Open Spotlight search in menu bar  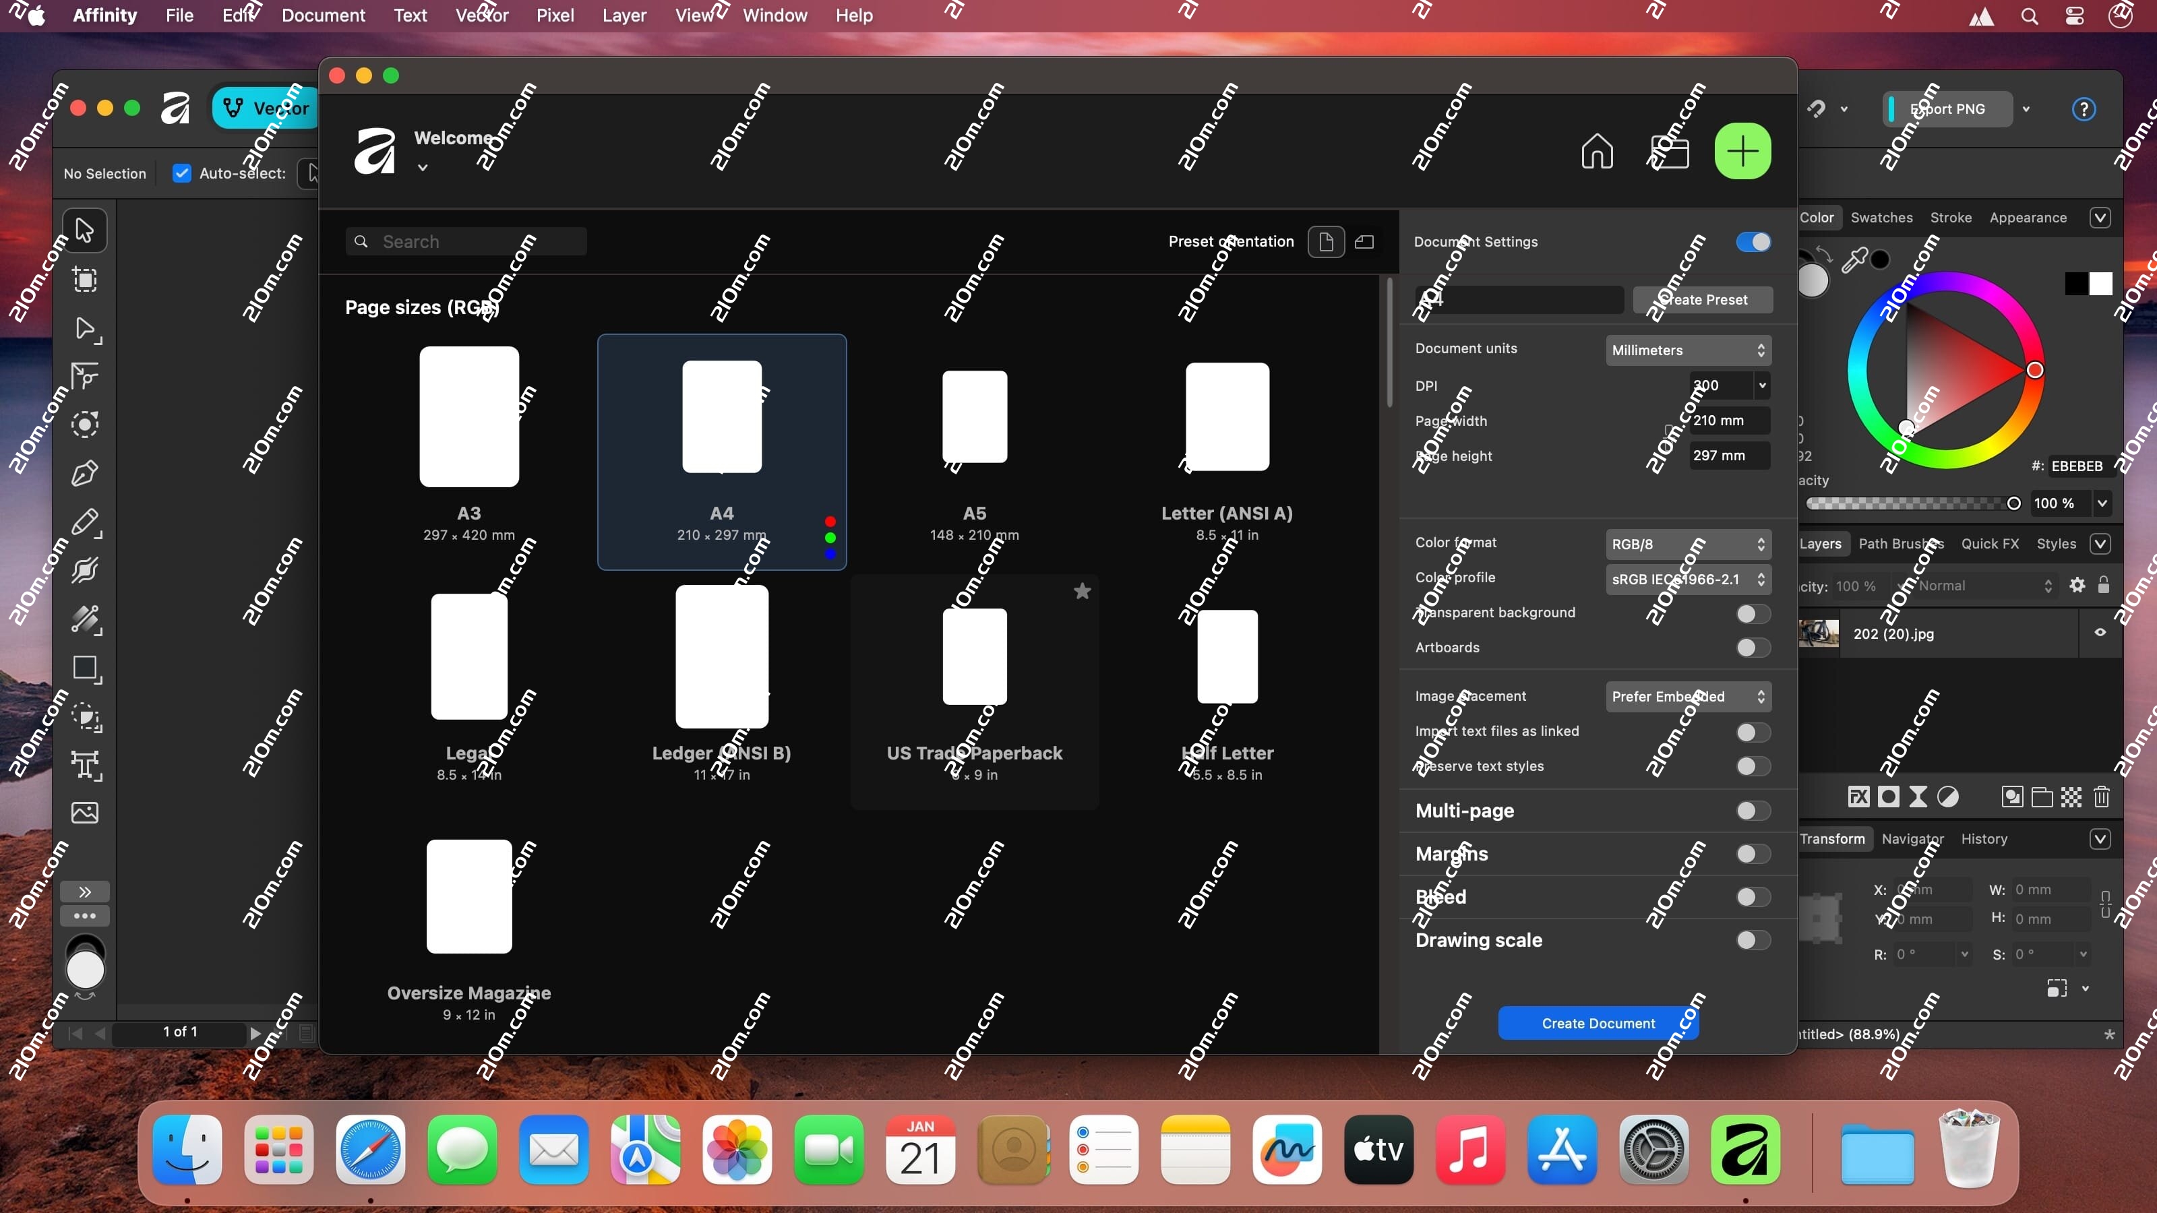pyautogui.click(x=2029, y=16)
